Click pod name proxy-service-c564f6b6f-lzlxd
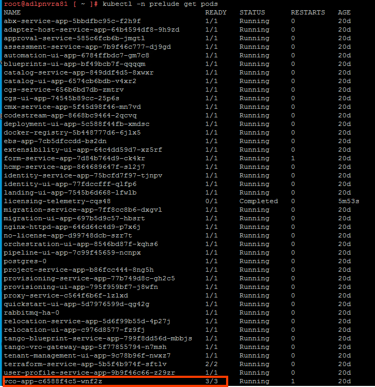 [x=66, y=295]
